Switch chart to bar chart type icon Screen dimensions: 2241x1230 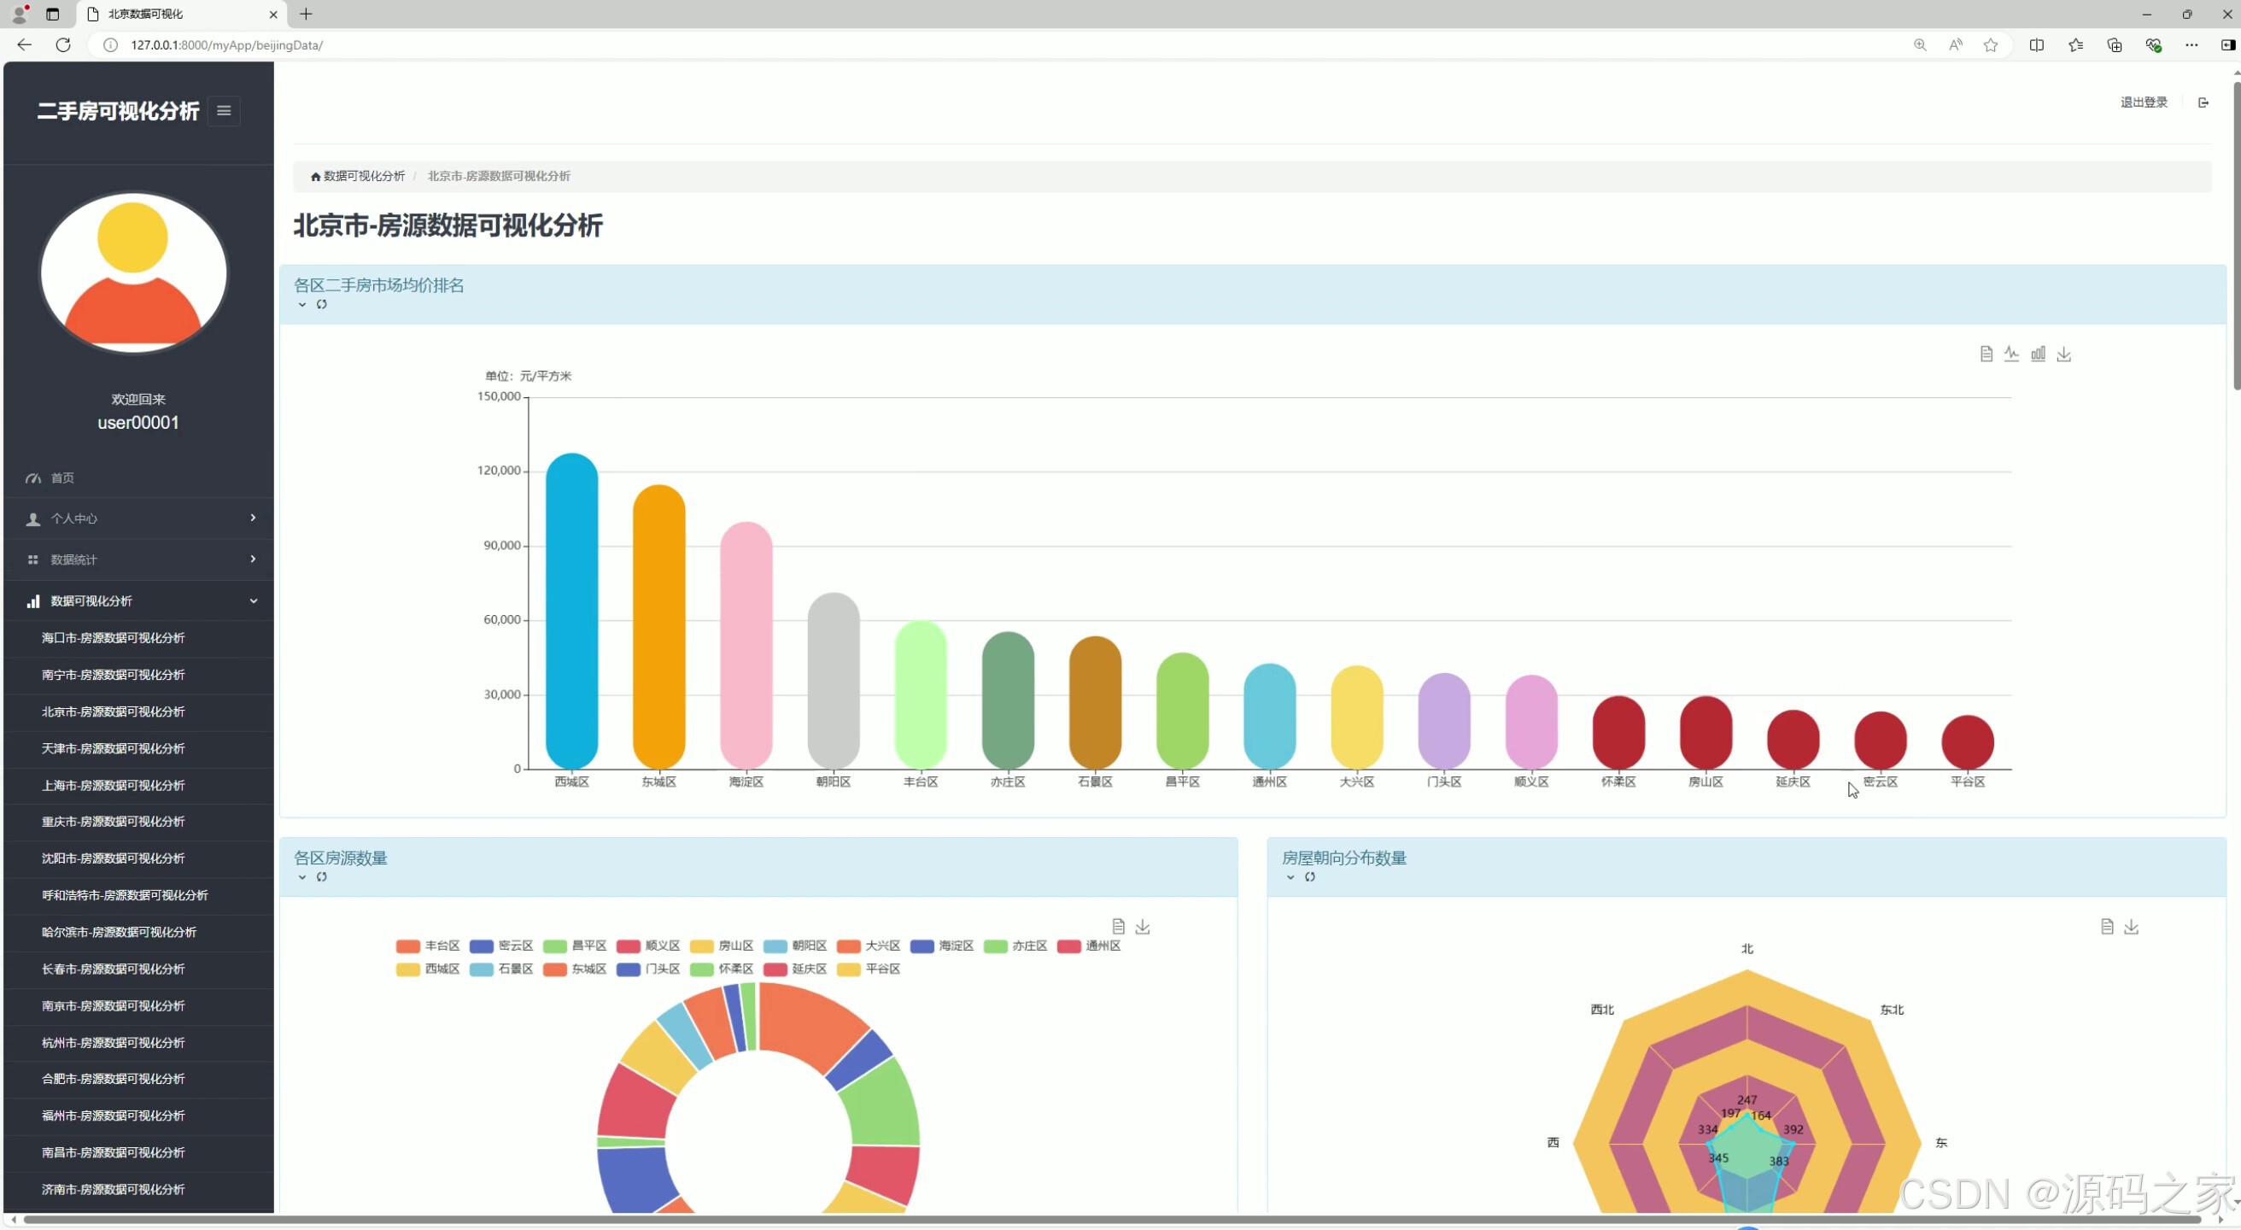pos(2038,354)
